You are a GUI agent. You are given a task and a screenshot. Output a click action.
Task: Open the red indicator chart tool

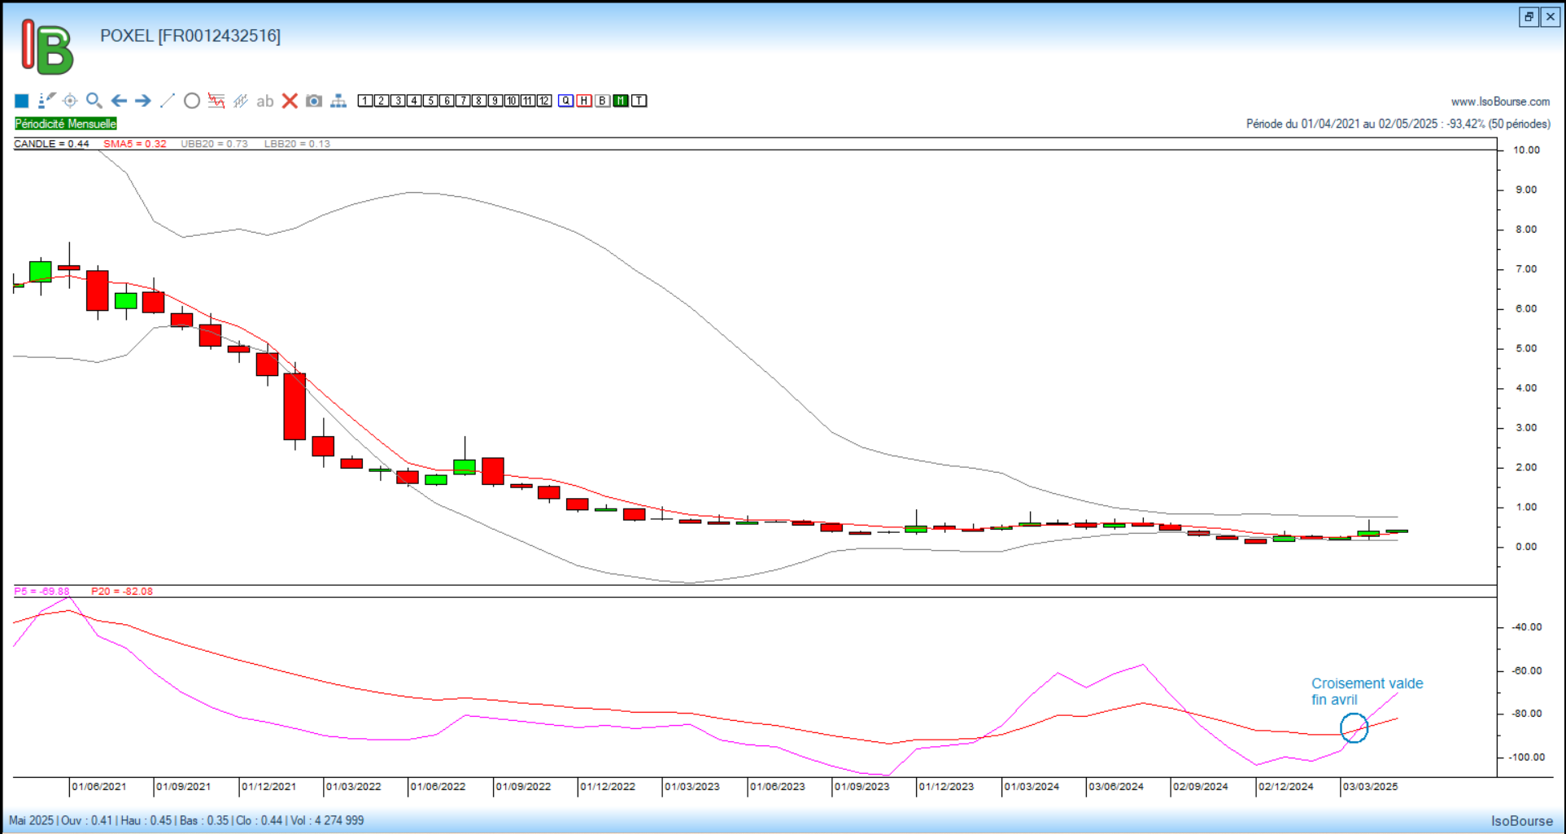pyautogui.click(x=216, y=101)
